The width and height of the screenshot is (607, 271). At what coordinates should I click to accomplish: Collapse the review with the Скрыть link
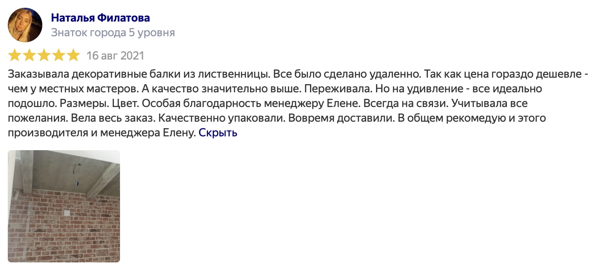(218, 132)
